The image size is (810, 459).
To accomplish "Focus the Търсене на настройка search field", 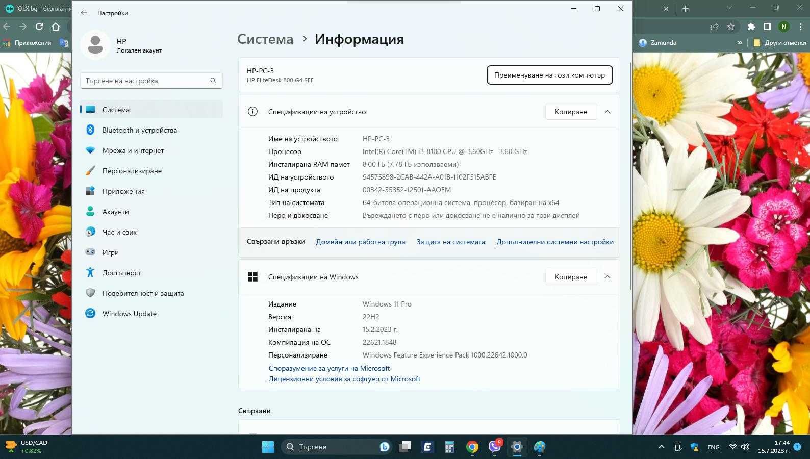I will pyautogui.click(x=151, y=81).
